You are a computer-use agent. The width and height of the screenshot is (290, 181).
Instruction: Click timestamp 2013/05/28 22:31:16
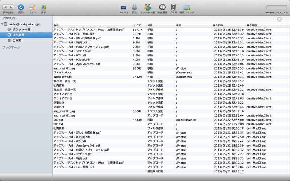coord(229,111)
